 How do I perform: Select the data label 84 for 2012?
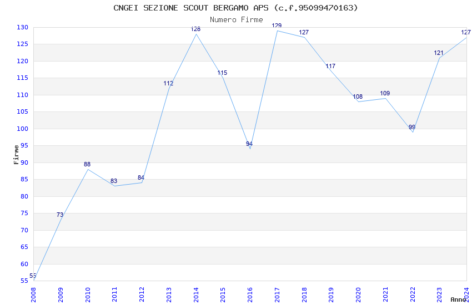point(141,178)
